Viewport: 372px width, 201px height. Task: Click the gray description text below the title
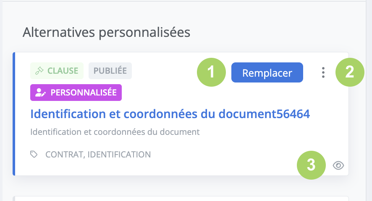click(115, 132)
